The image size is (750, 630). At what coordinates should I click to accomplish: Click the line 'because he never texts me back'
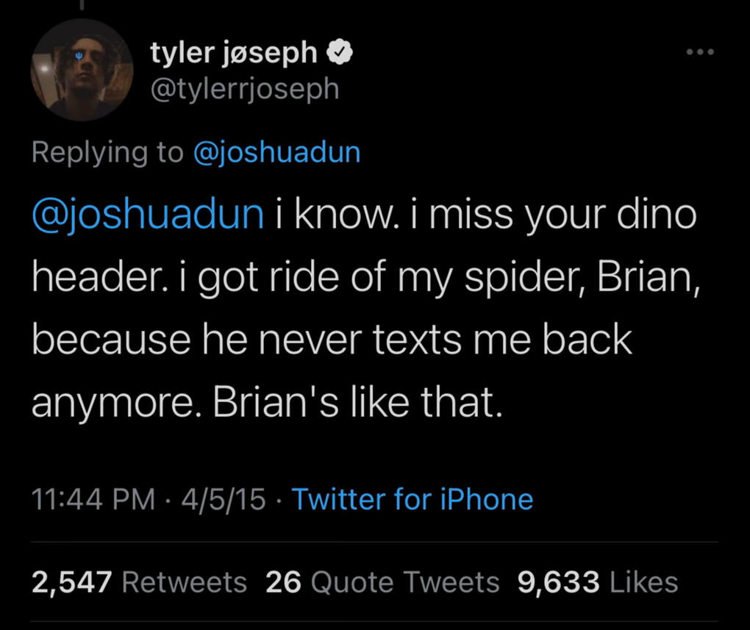332,340
